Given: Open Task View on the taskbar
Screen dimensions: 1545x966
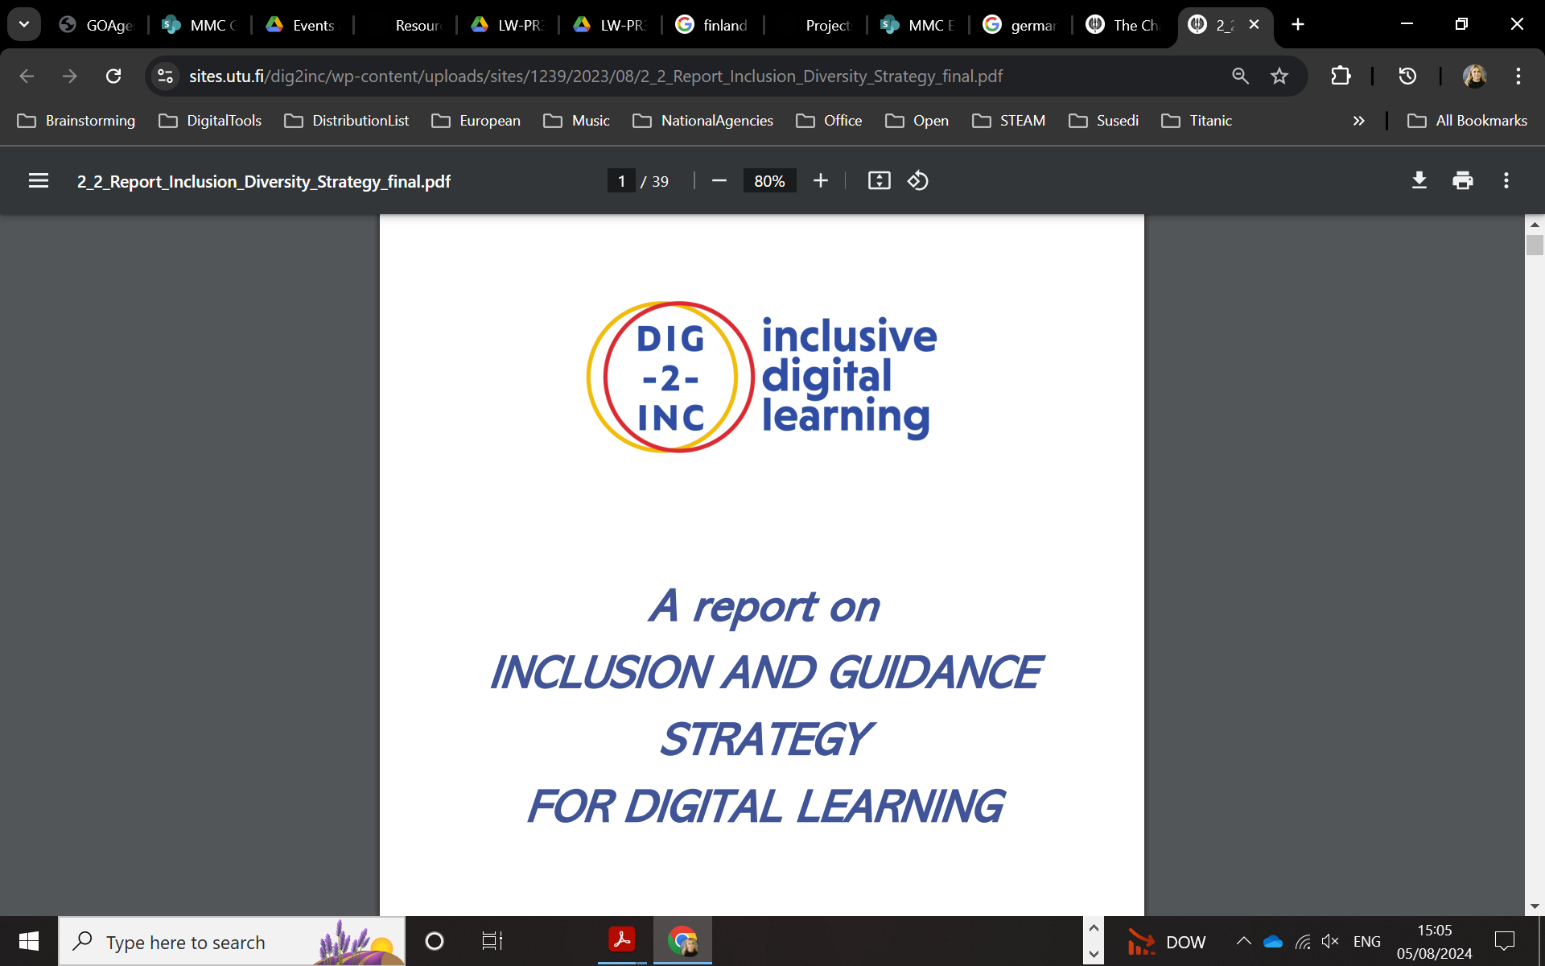Looking at the screenshot, I should [492, 941].
